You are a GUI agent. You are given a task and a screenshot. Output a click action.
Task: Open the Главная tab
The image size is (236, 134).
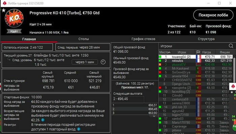pos(29,39)
